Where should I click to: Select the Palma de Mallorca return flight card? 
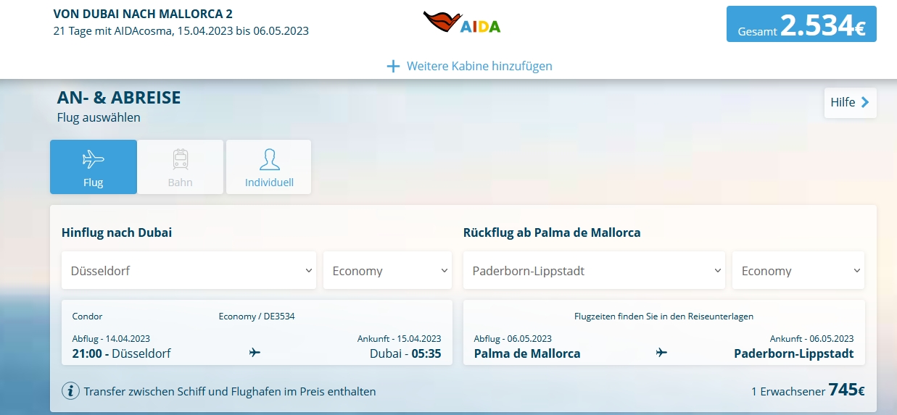point(664,332)
